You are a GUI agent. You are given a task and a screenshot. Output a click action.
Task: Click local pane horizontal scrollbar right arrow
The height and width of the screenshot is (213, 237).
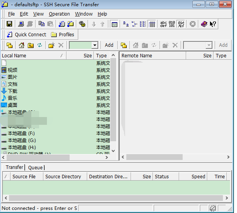[x=107, y=157]
